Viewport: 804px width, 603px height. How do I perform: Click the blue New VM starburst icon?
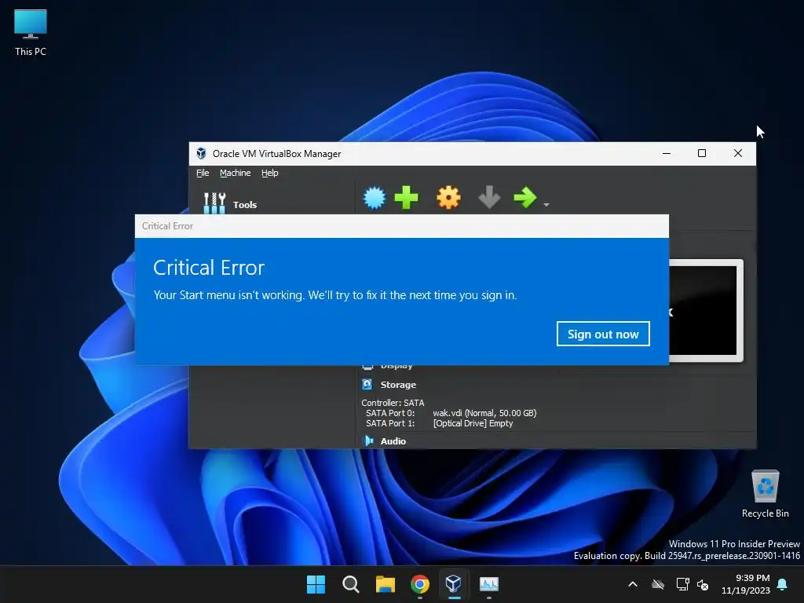tap(375, 198)
